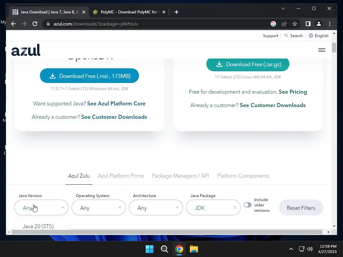Screen dimensions: 343x257
Task: Show hidden system tray icons
Action: pyautogui.click(x=291, y=249)
